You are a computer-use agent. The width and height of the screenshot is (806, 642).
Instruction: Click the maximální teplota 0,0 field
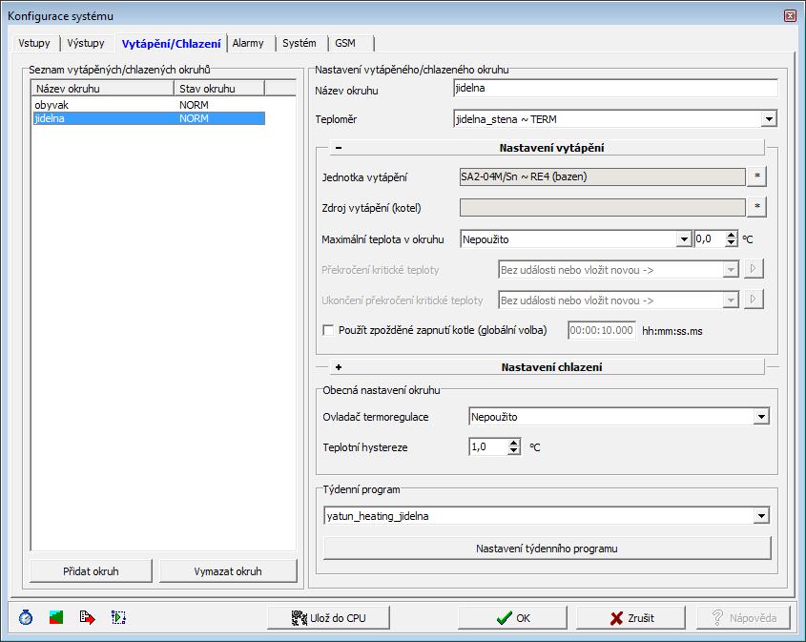coord(710,239)
